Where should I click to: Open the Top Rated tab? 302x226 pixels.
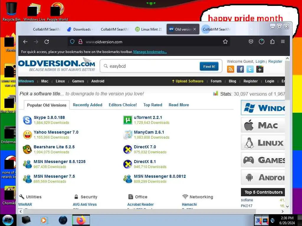tap(152, 105)
